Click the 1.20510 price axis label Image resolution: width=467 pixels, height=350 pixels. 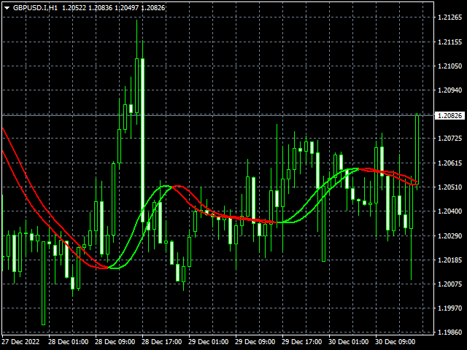click(x=450, y=187)
